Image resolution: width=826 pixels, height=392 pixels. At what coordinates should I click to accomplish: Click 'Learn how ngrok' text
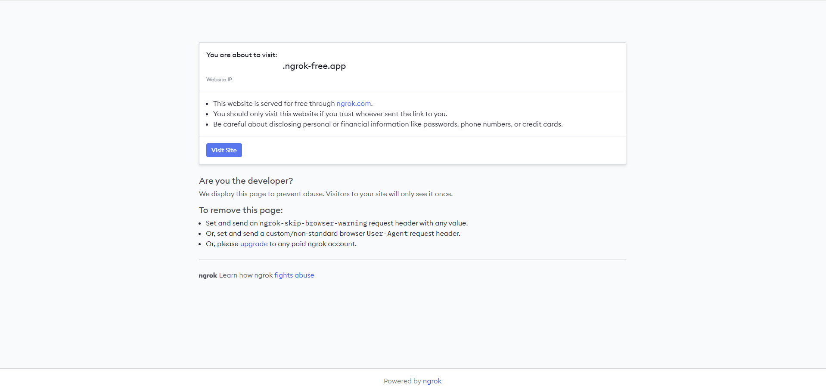(246, 275)
